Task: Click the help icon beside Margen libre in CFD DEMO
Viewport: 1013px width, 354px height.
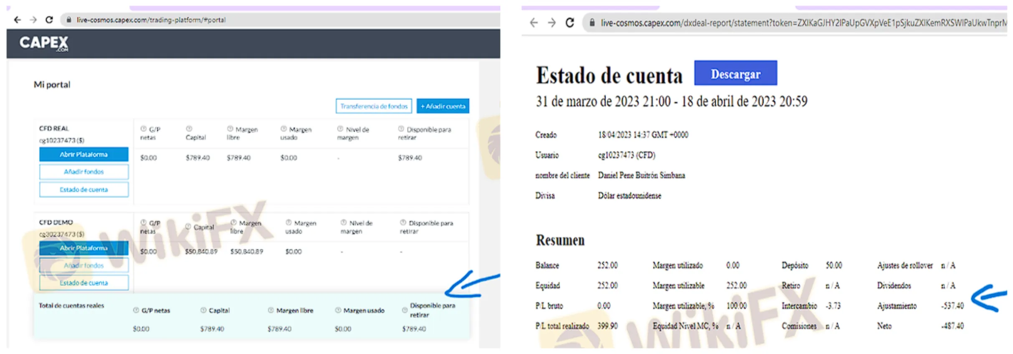Action: click(x=233, y=222)
